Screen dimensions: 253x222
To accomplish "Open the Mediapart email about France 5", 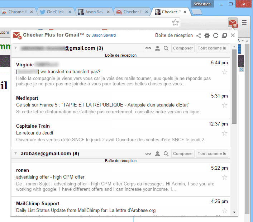I will click(121, 105).
